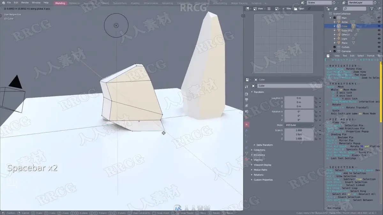Screen dimensions: 383x215
Task: Hide the GPencil object with eye icon
Action: 379,35
